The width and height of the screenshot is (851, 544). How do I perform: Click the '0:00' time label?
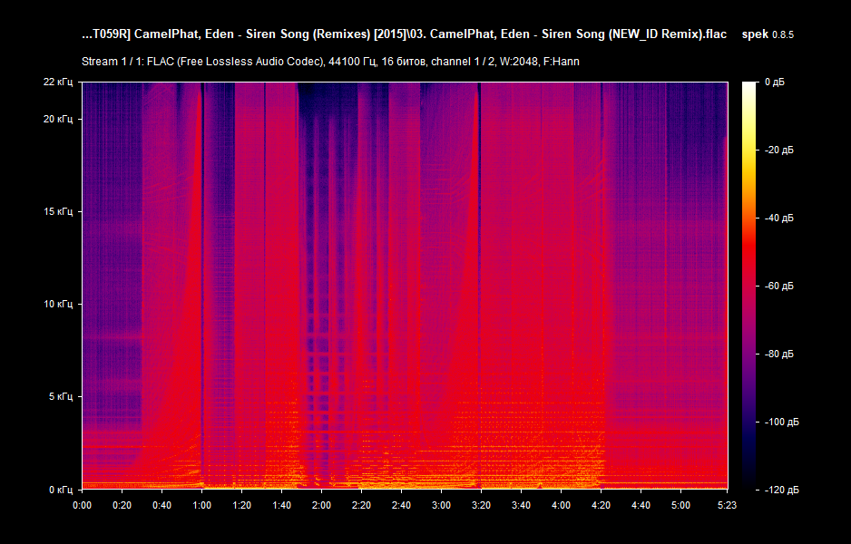82,506
